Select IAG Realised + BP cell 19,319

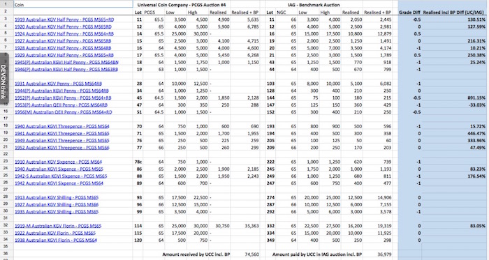(x=378, y=226)
